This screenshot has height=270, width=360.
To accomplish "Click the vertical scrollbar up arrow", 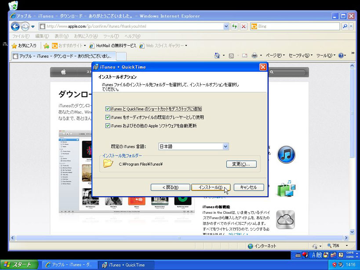I will tap(352, 66).
